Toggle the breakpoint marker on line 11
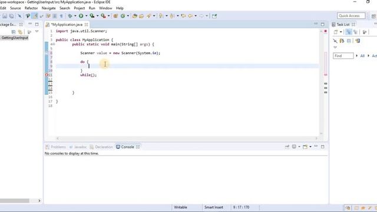 (47, 75)
